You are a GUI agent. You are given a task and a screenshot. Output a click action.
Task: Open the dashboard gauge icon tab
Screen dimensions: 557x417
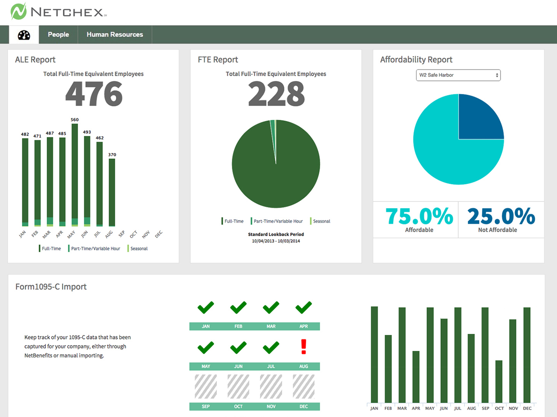(24, 35)
